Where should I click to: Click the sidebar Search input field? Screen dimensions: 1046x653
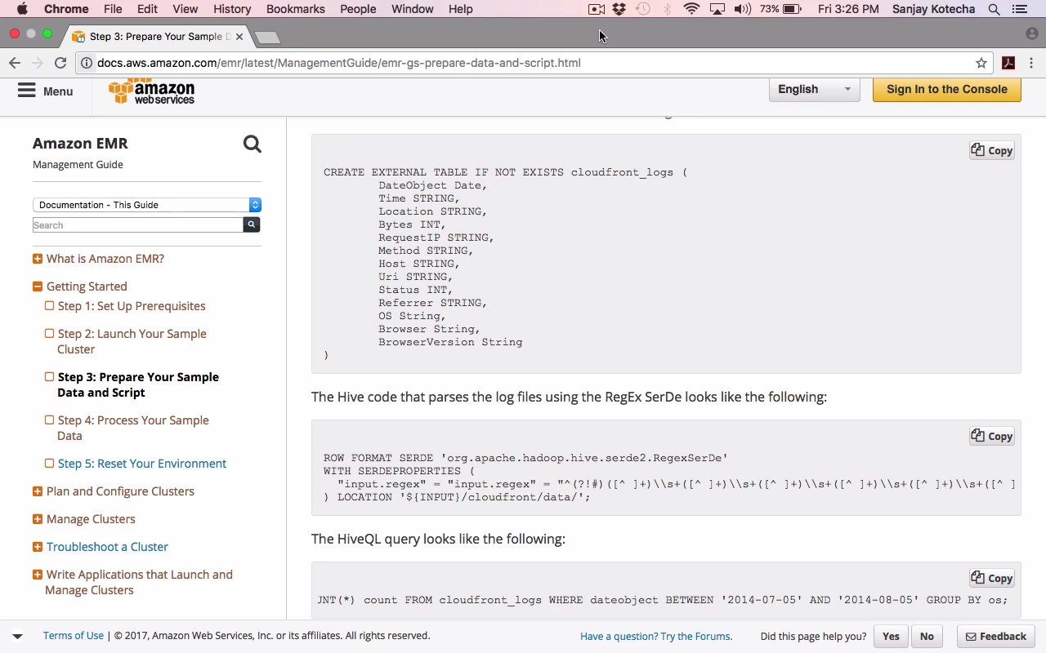138,225
